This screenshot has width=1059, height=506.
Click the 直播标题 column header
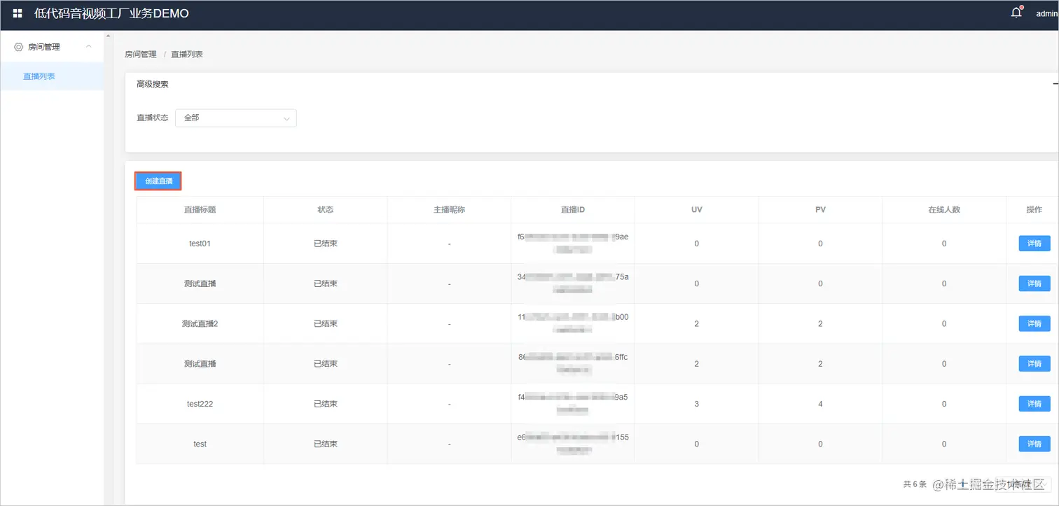pos(200,210)
